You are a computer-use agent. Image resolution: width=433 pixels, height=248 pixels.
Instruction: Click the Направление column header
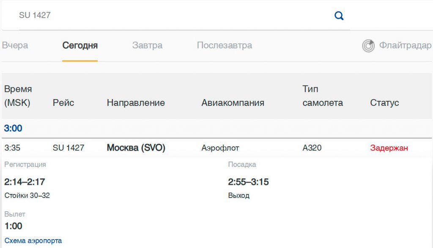coord(136,103)
